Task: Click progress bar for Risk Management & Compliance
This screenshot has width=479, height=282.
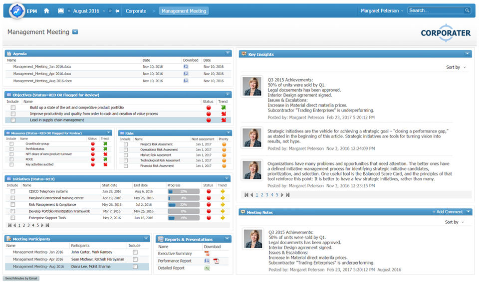Action: (184, 205)
